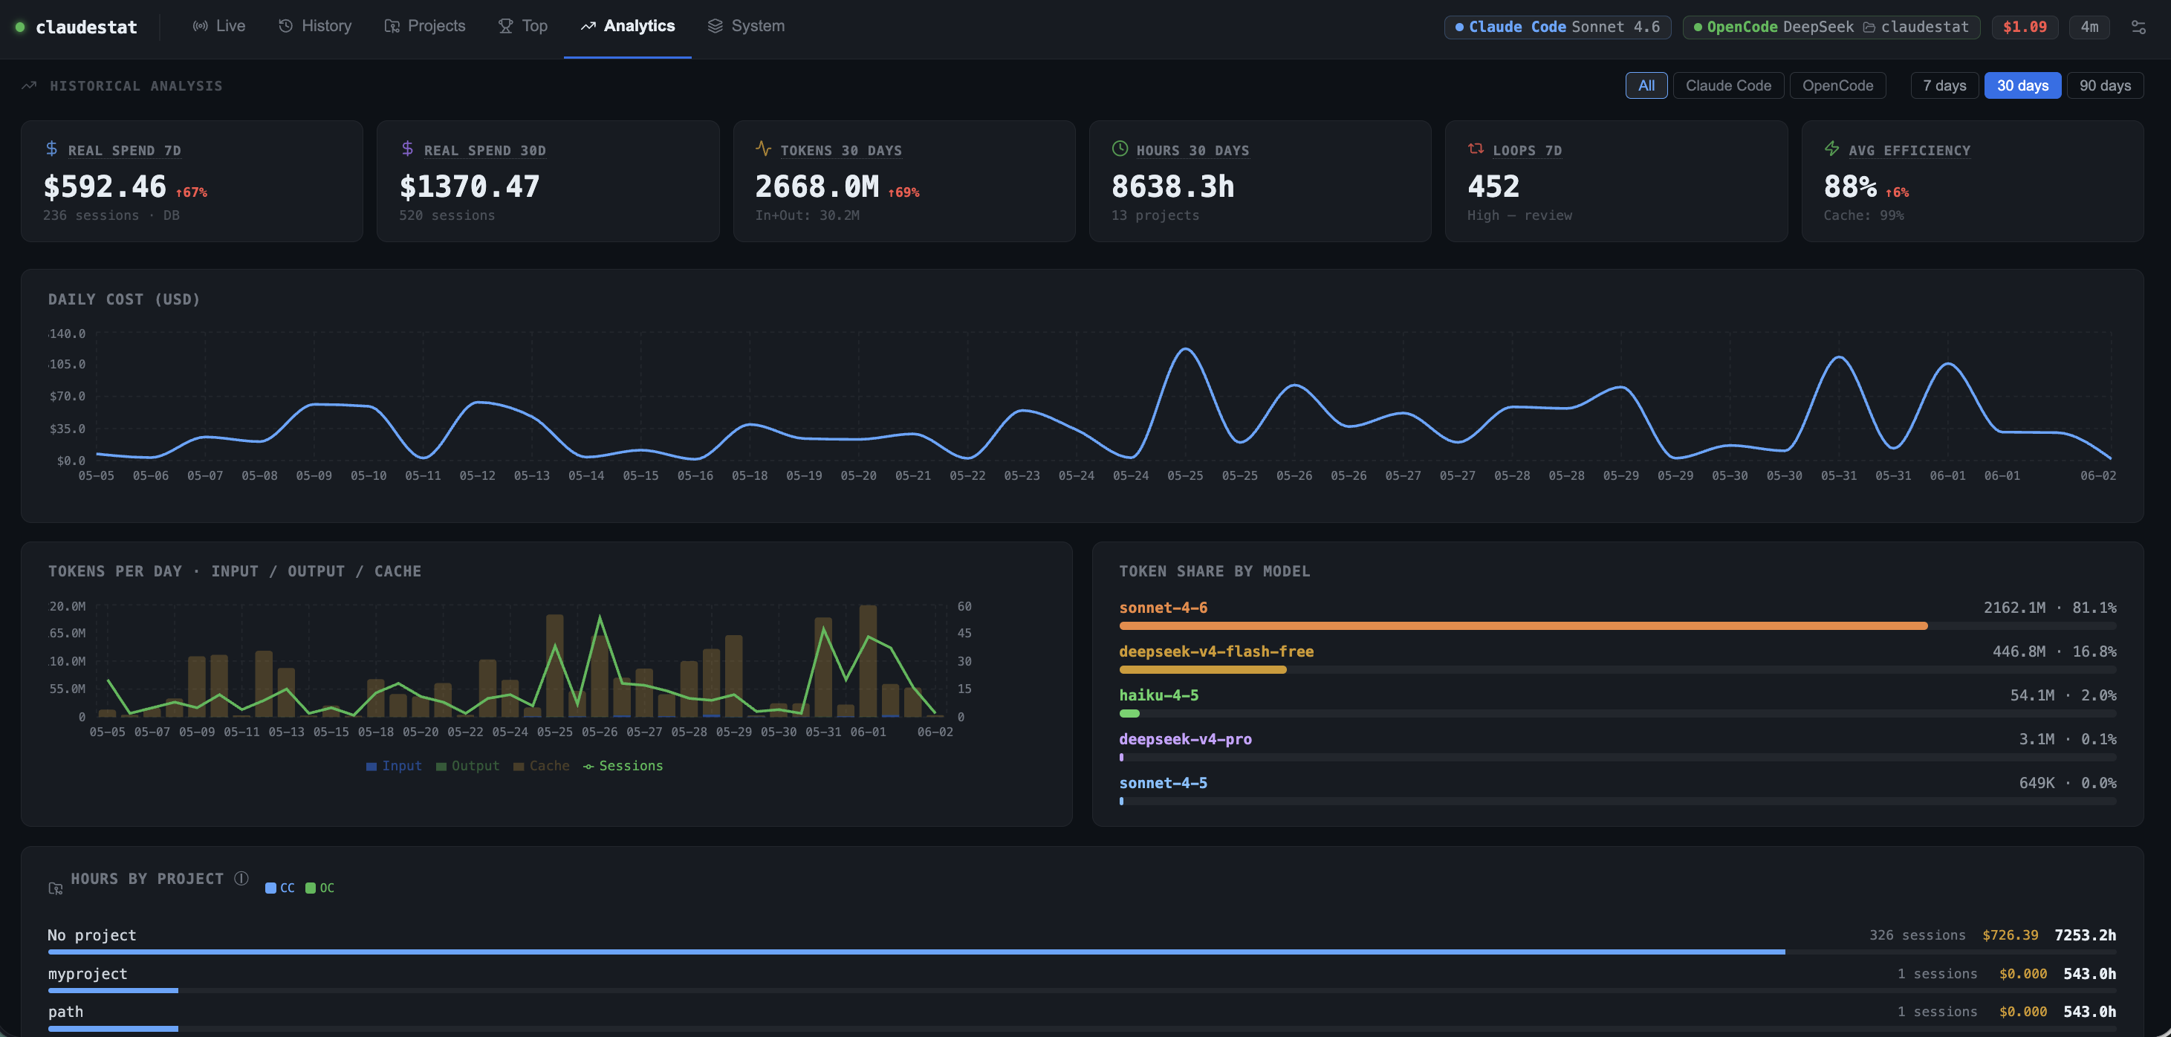Click the myproject row name

pyautogui.click(x=88, y=974)
